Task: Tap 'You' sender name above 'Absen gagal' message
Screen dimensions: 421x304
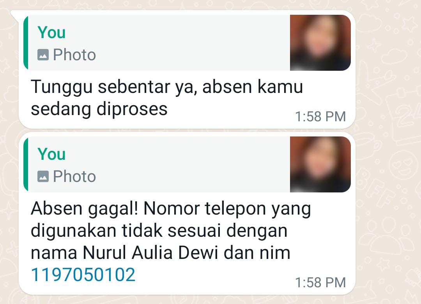Action: point(51,154)
